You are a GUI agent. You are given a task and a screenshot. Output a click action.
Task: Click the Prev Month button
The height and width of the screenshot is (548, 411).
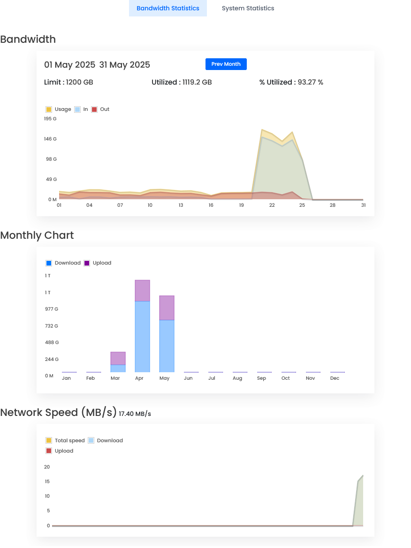pyautogui.click(x=226, y=64)
